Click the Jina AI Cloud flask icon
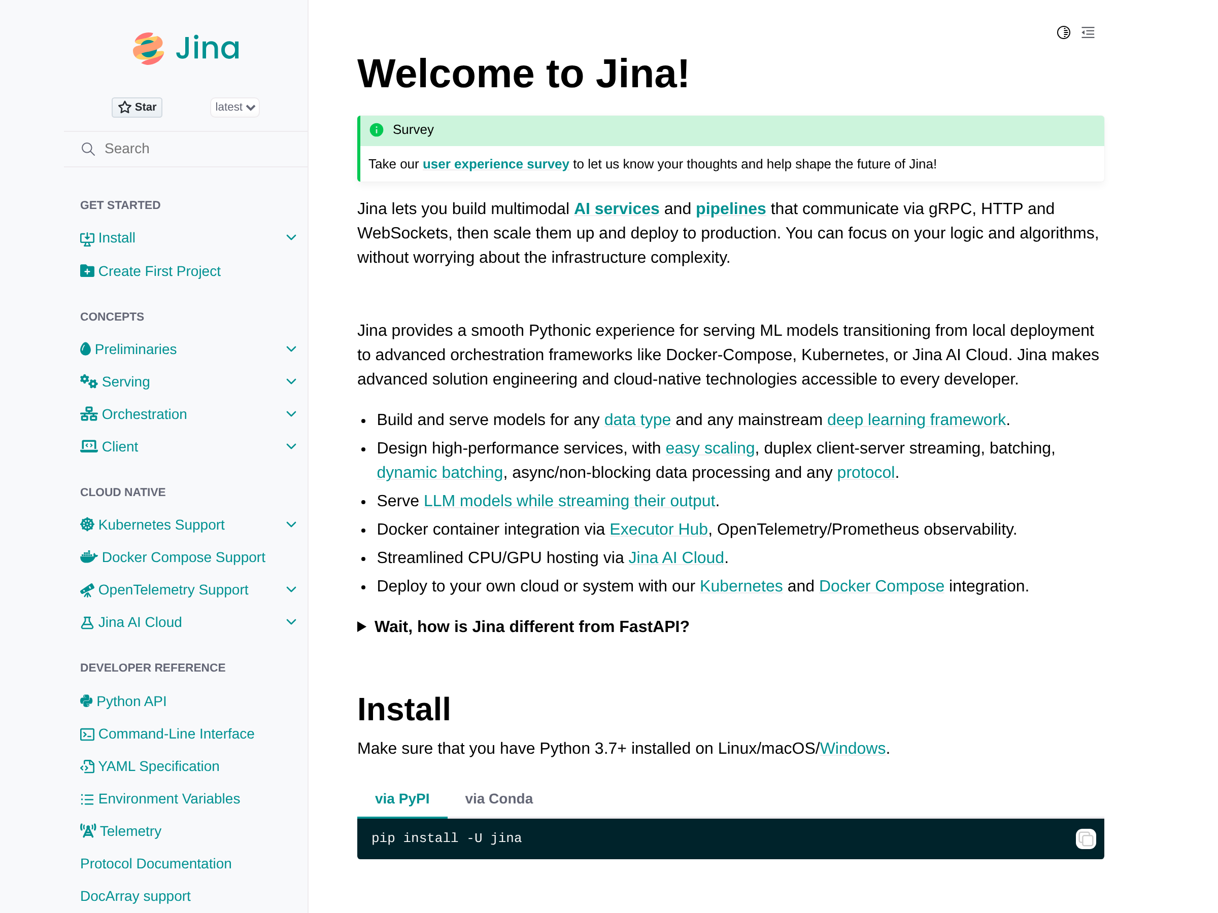This screenshot has height=913, width=1218. pyautogui.click(x=87, y=622)
